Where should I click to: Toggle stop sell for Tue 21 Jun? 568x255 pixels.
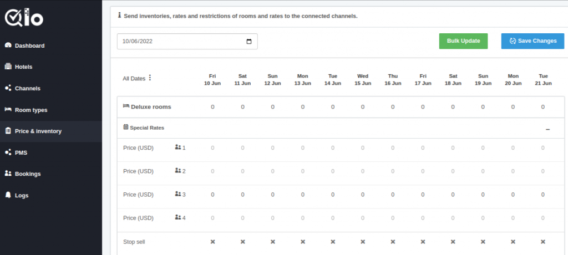(542, 242)
